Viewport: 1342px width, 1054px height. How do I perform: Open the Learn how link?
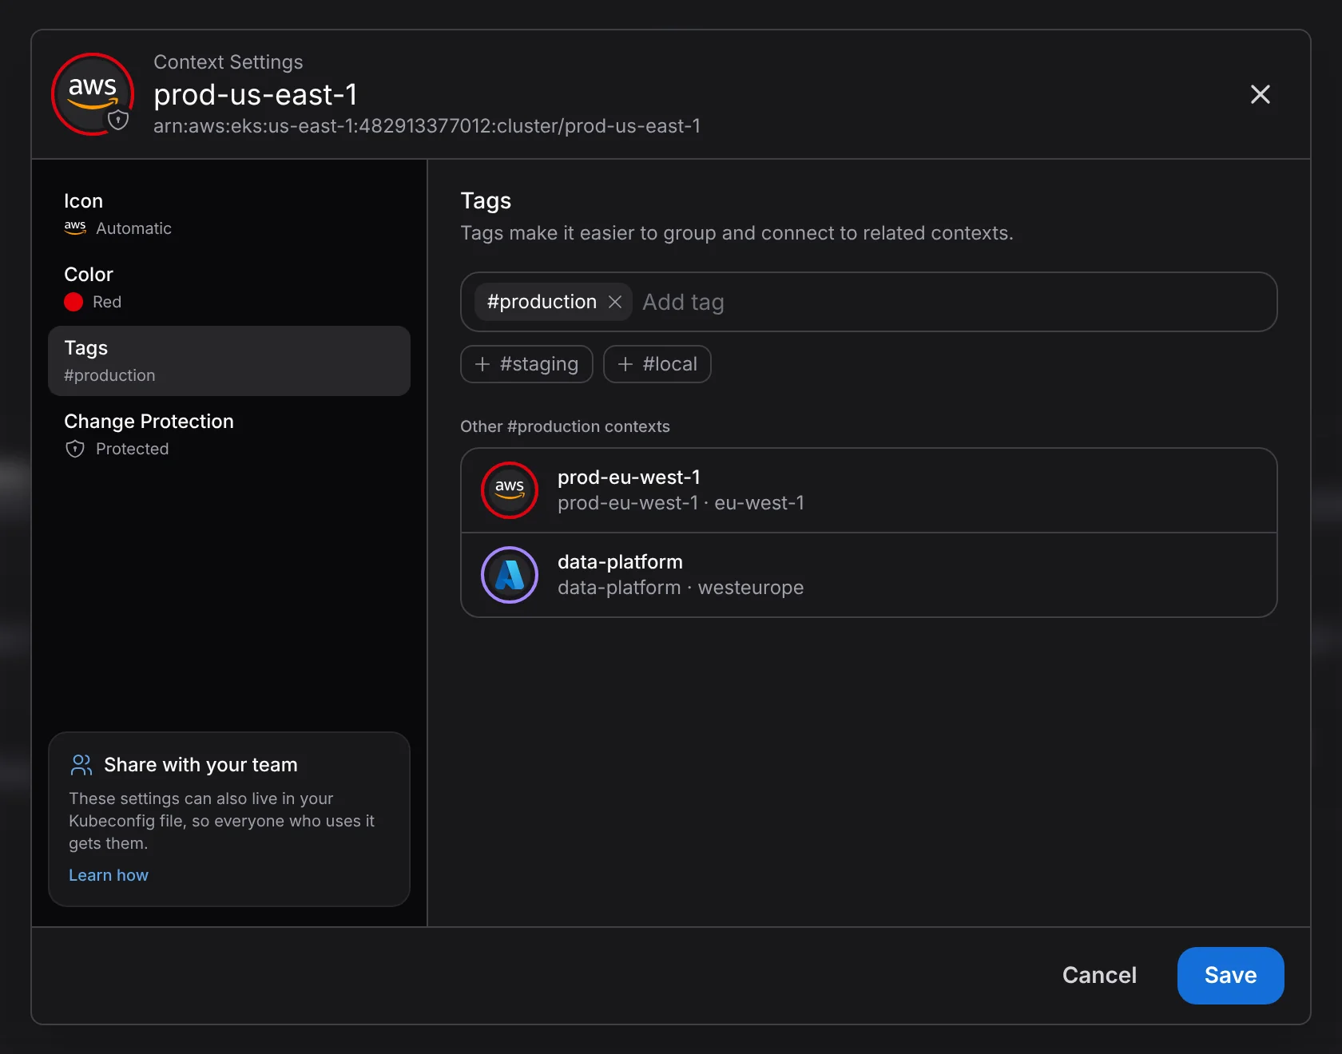click(109, 875)
